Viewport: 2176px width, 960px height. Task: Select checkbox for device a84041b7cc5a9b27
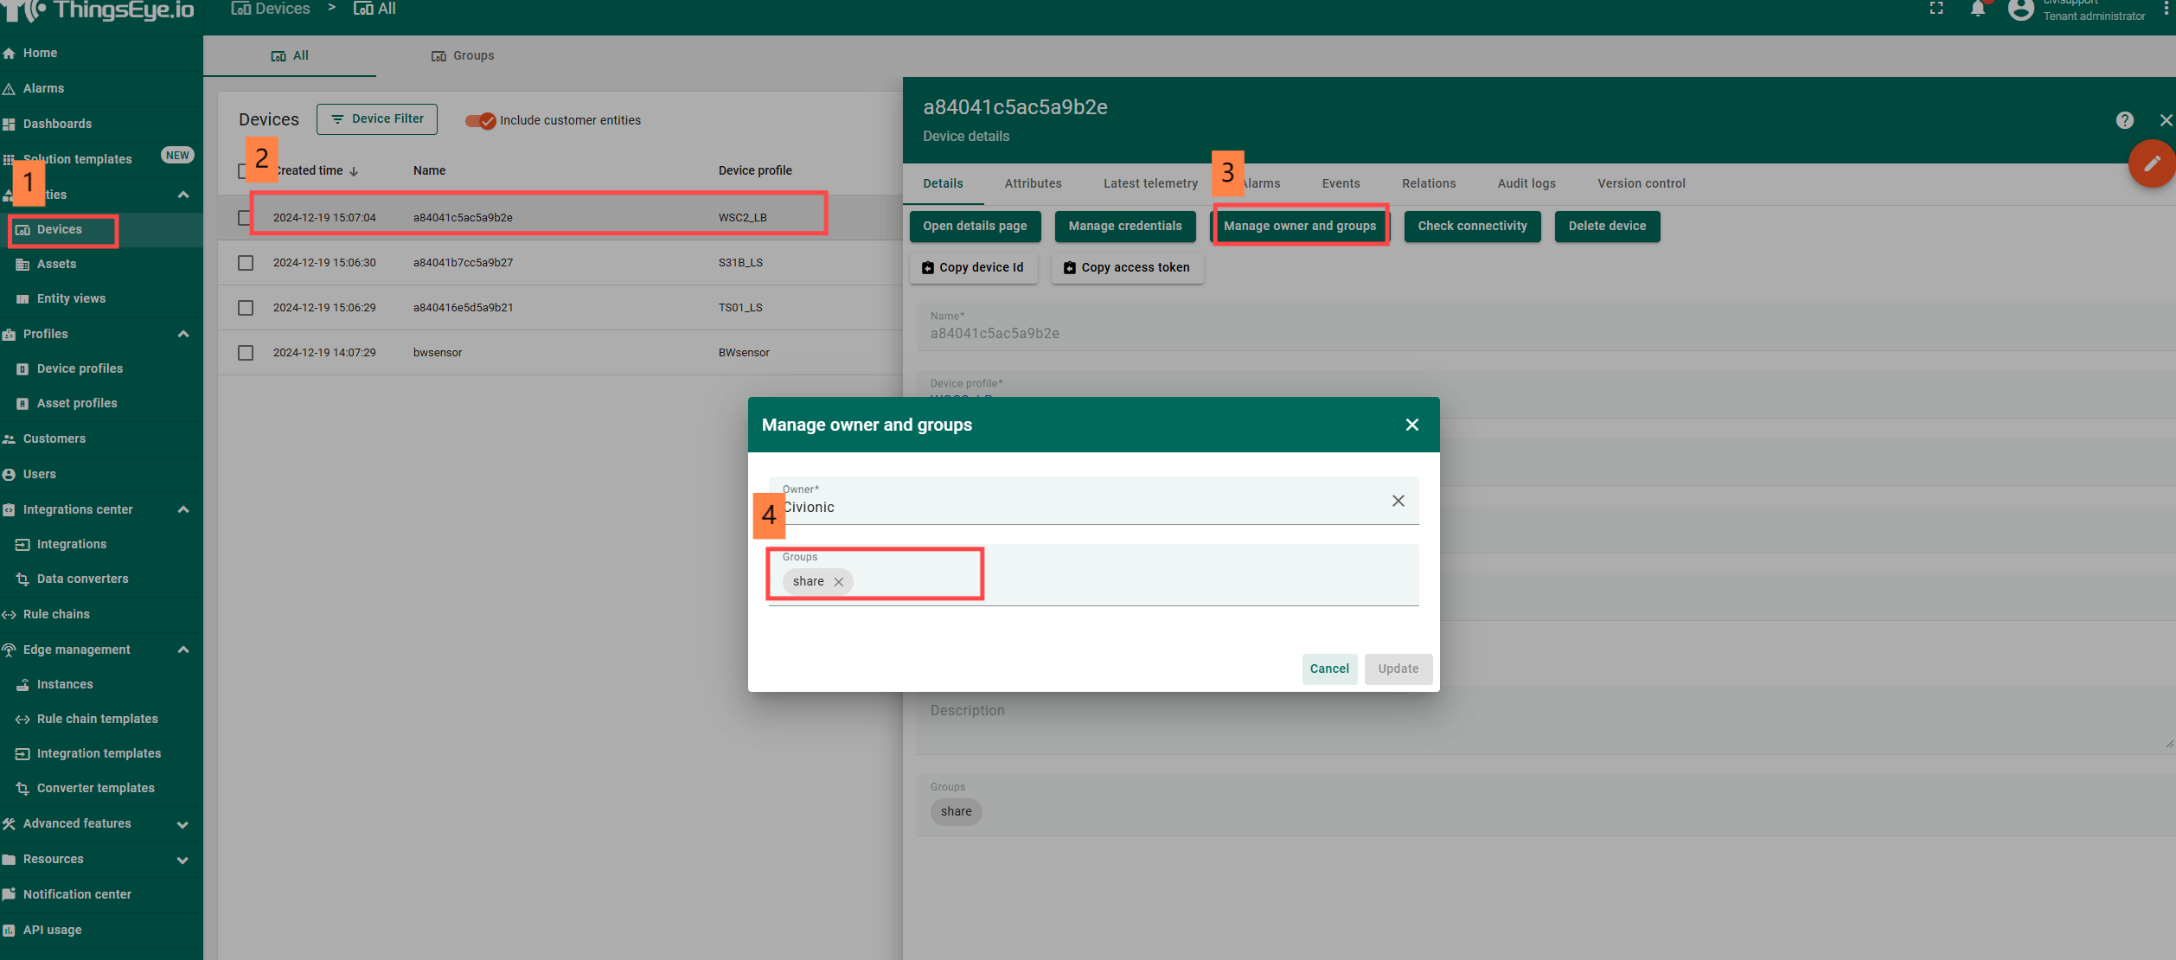coord(246,263)
